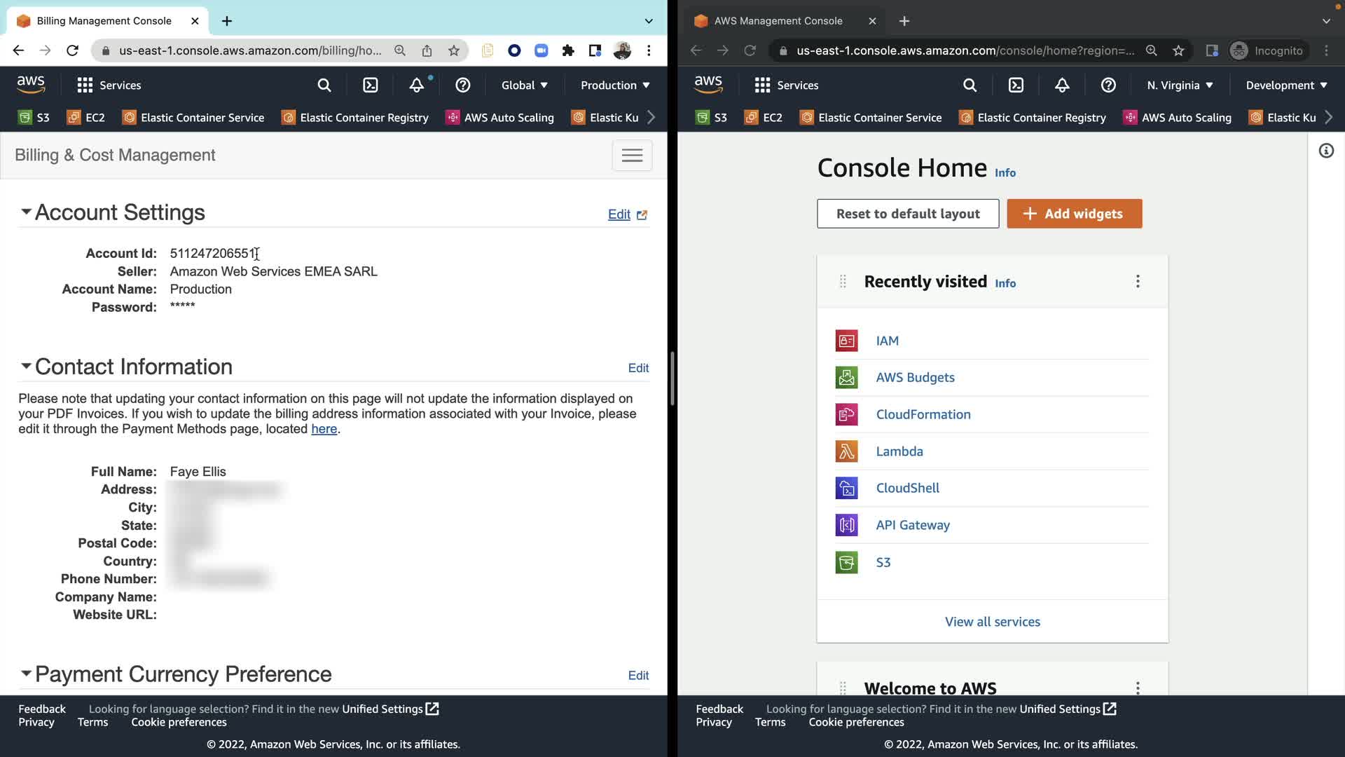This screenshot has height=757, width=1345.
Task: Click the View all services link
Action: click(992, 622)
